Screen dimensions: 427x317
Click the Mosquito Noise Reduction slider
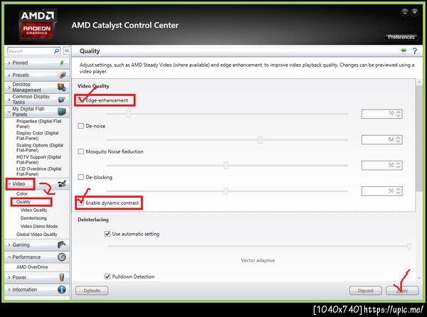coord(226,166)
